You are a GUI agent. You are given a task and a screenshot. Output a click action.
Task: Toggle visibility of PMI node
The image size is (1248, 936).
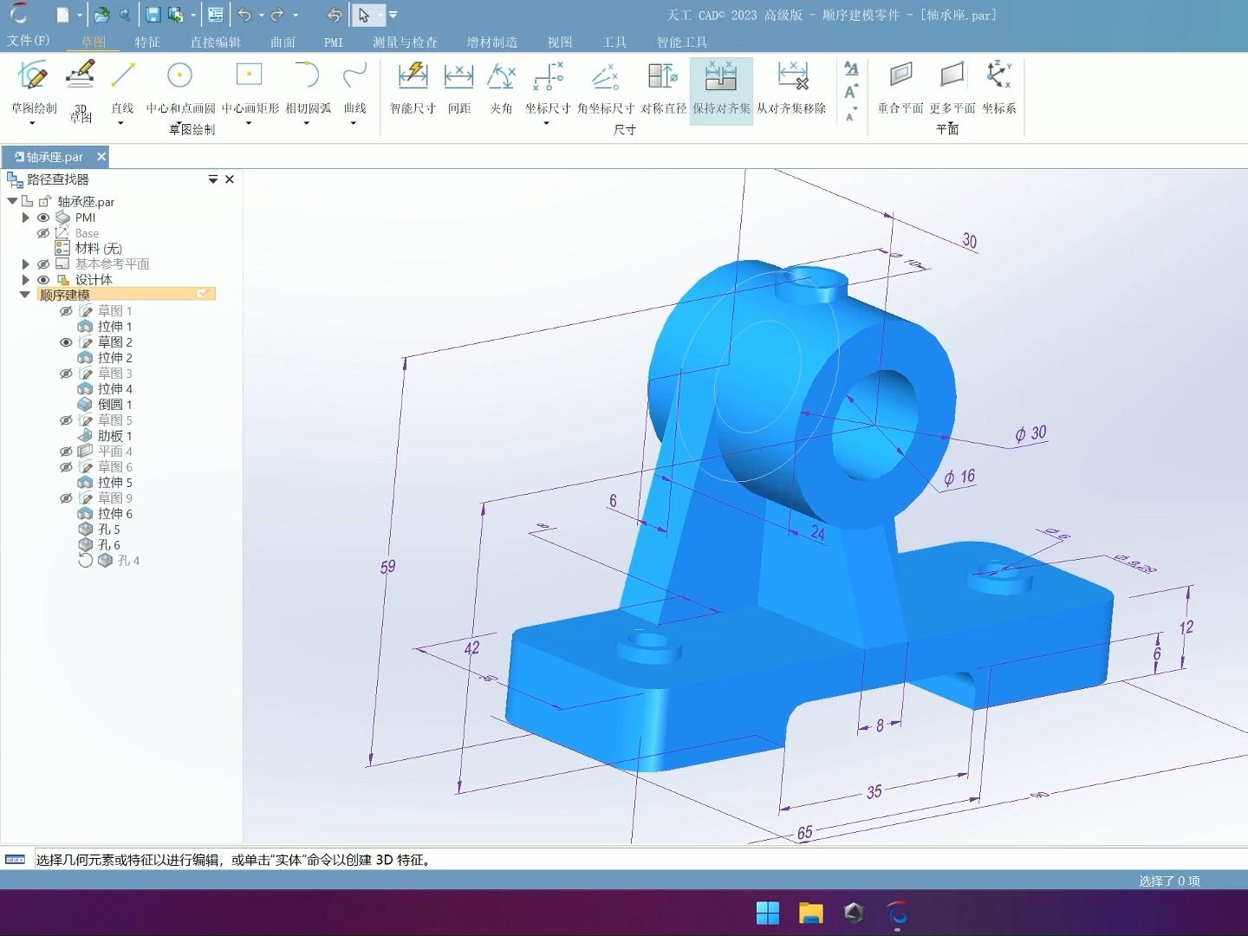point(43,218)
